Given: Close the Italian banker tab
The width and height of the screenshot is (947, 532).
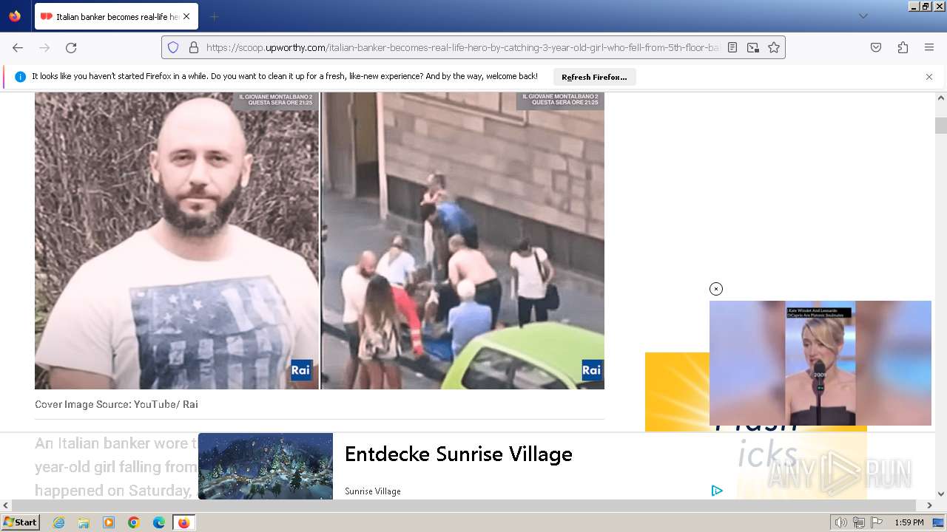Looking at the screenshot, I should (186, 16).
